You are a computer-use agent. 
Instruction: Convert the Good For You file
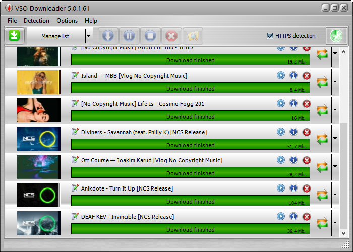point(322,54)
